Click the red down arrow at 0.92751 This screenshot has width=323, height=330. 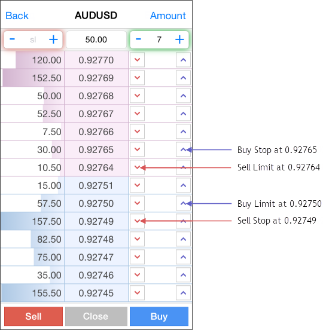(x=137, y=185)
